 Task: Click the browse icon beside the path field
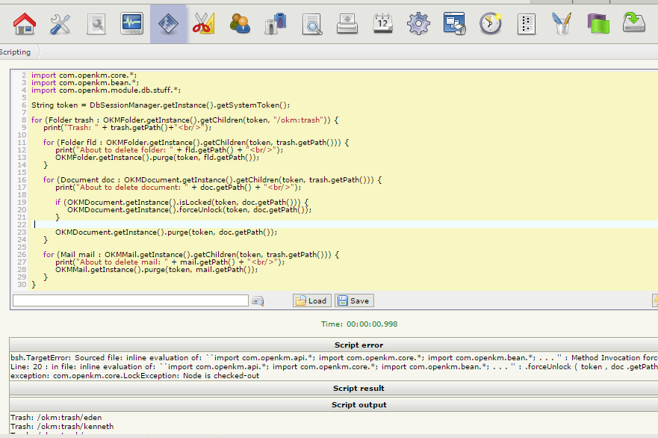click(258, 300)
